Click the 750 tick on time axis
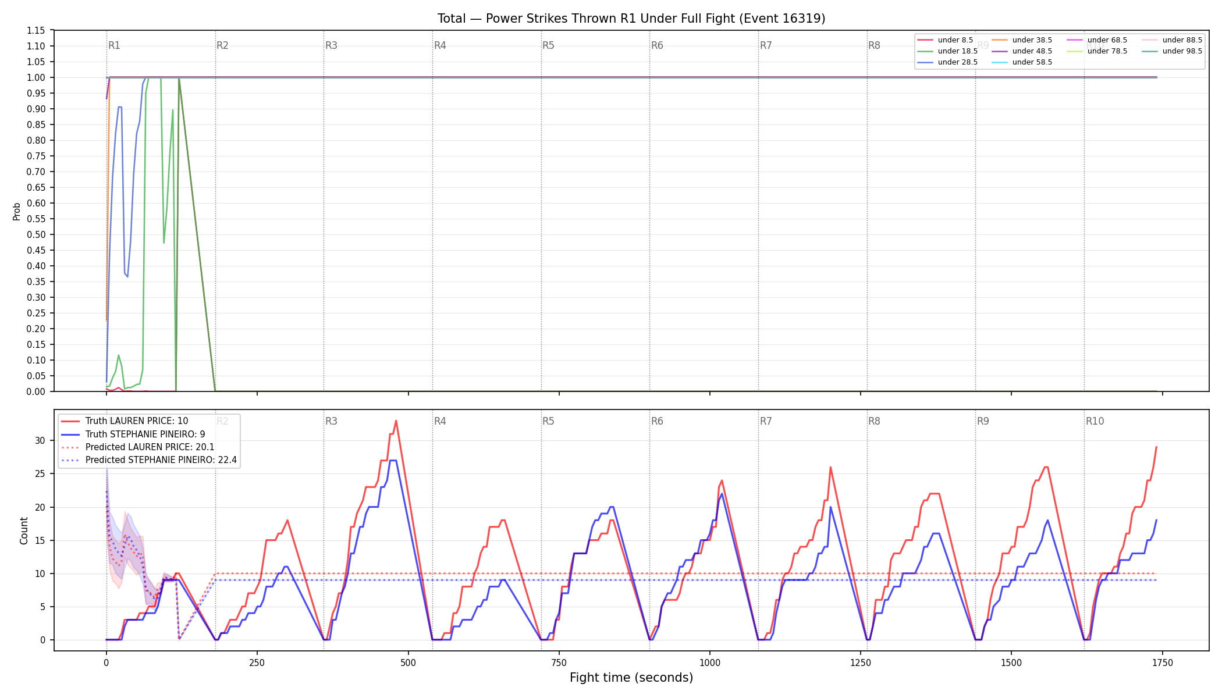 click(x=559, y=663)
